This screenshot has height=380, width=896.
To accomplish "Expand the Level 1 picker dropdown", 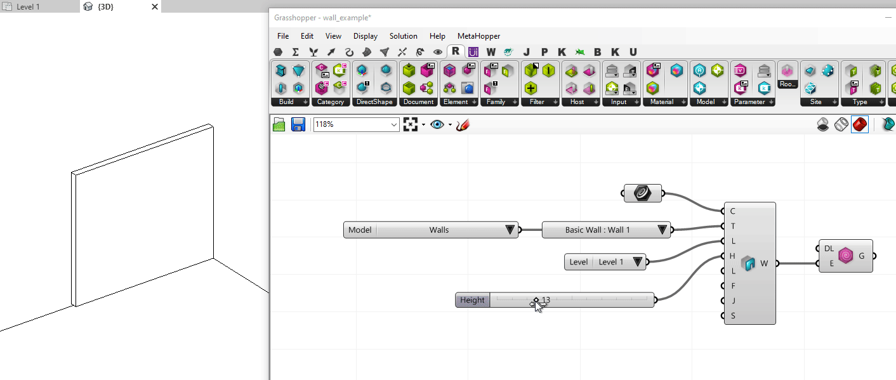I will click(638, 262).
